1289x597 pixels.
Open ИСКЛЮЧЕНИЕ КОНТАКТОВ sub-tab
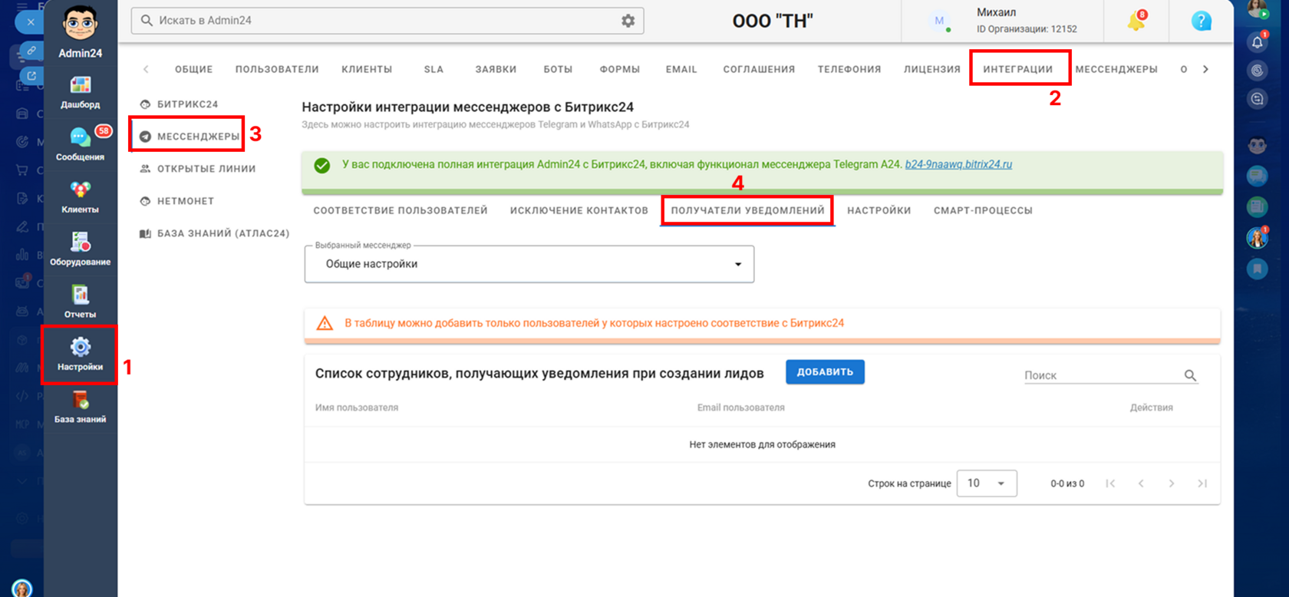(x=579, y=210)
